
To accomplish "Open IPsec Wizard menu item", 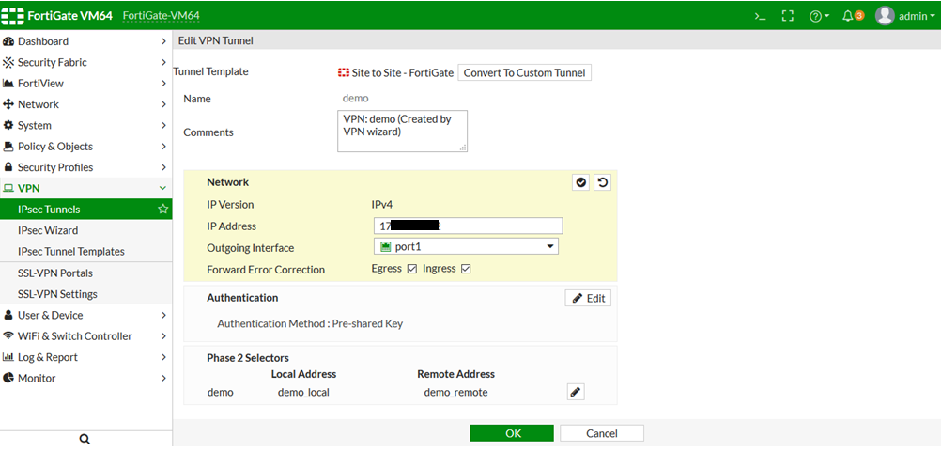I will click(48, 230).
